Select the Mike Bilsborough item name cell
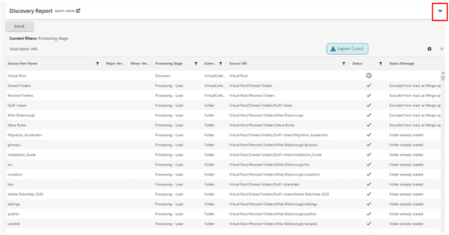Screen dimensions: 449x235 pyautogui.click(x=21, y=115)
